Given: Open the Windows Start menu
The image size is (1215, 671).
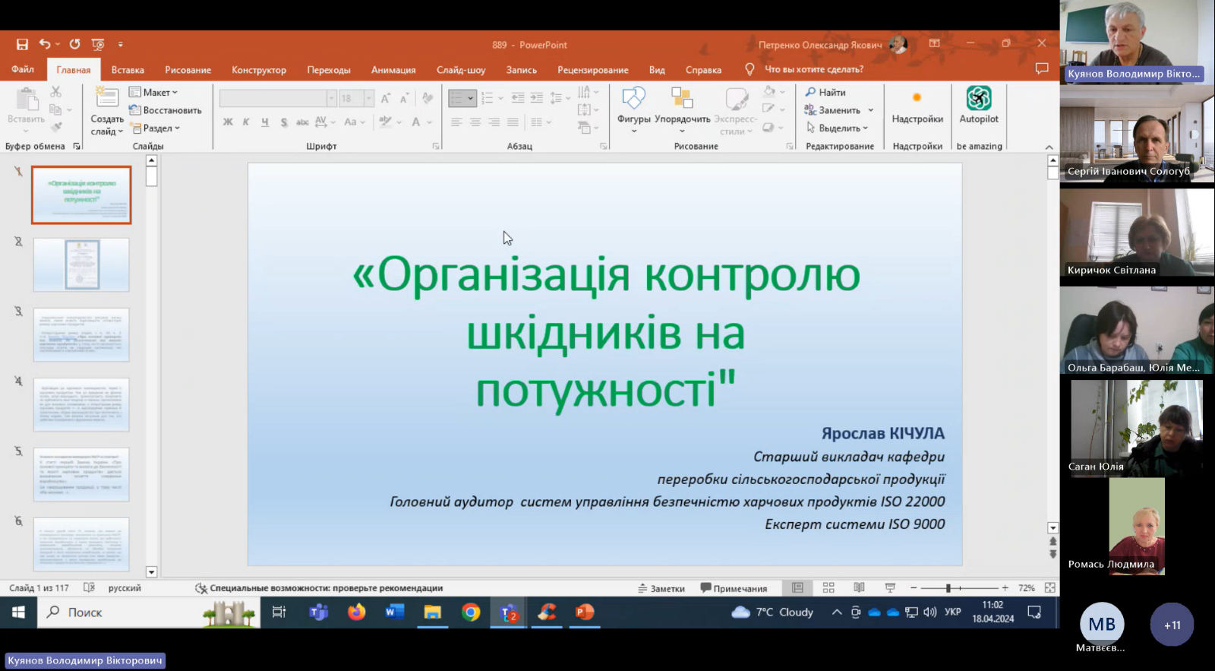Looking at the screenshot, I should [x=18, y=612].
